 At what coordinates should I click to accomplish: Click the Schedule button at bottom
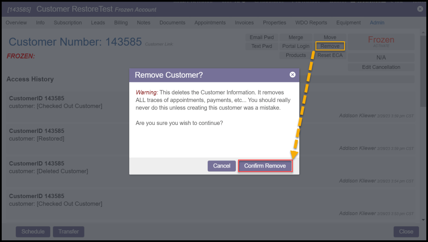[33, 232]
